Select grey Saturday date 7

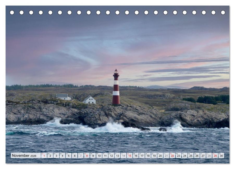tap(81, 155)
